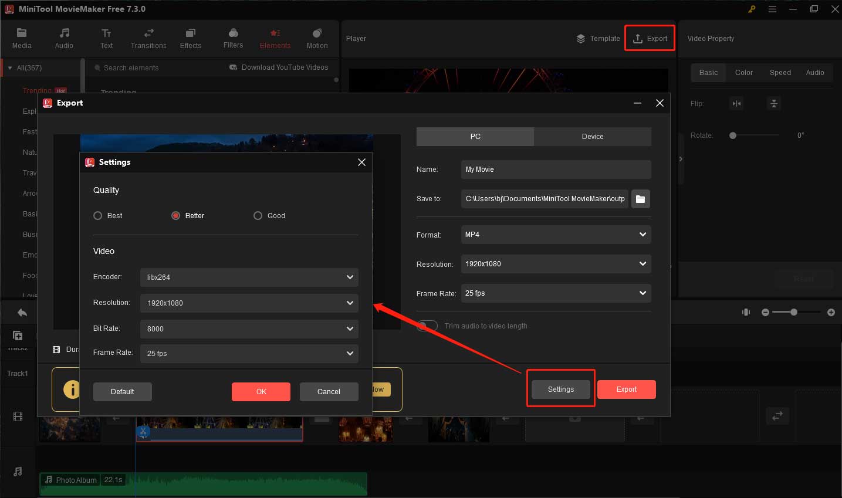
Task: Click the fit timeline icon
Action: tap(746, 313)
